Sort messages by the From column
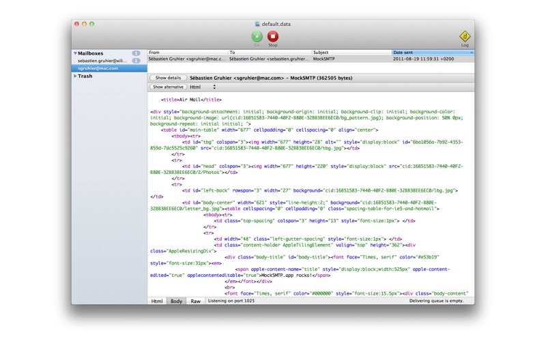546x341 pixels. pos(188,53)
